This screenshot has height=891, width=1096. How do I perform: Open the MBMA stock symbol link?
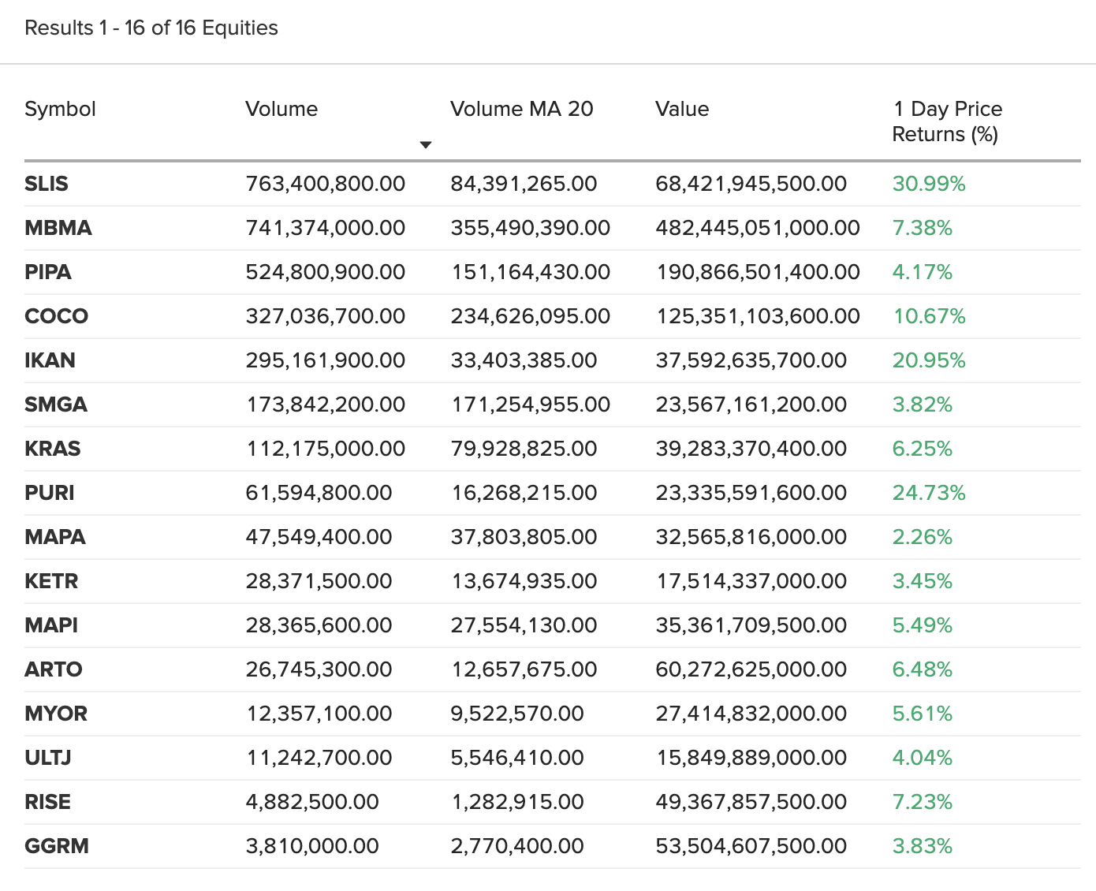(58, 228)
